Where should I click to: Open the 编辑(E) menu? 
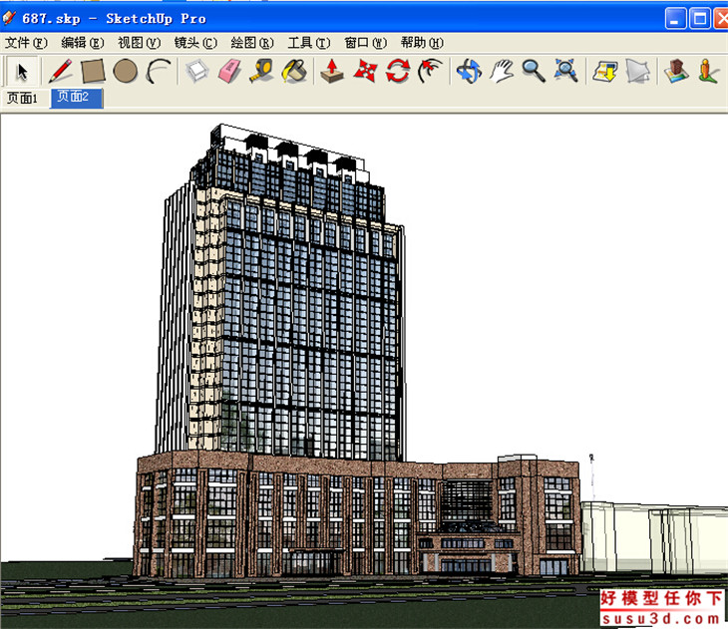pyautogui.click(x=83, y=43)
